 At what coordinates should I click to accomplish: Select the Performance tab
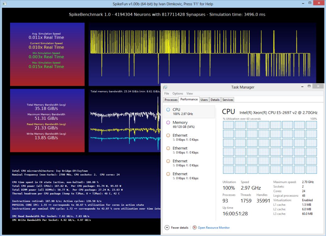click(x=189, y=99)
